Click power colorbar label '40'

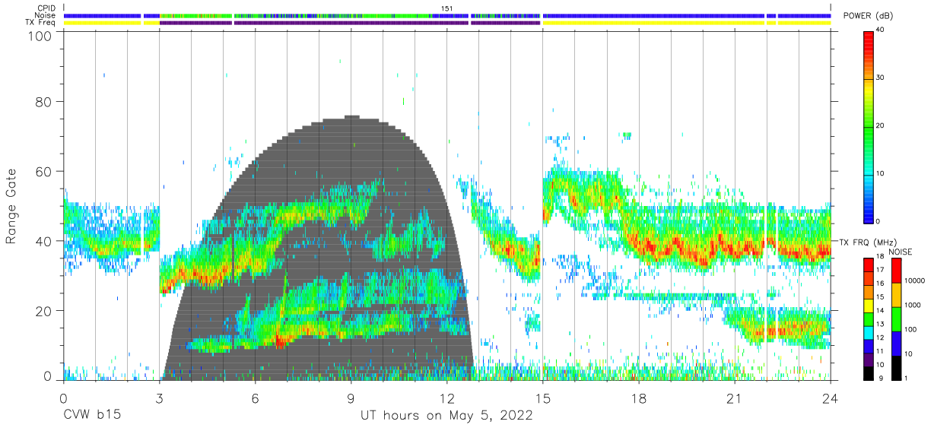881,30
